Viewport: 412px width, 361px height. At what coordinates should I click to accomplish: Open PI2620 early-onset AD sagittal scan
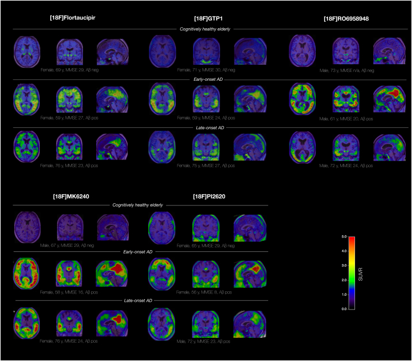[x=250, y=274]
